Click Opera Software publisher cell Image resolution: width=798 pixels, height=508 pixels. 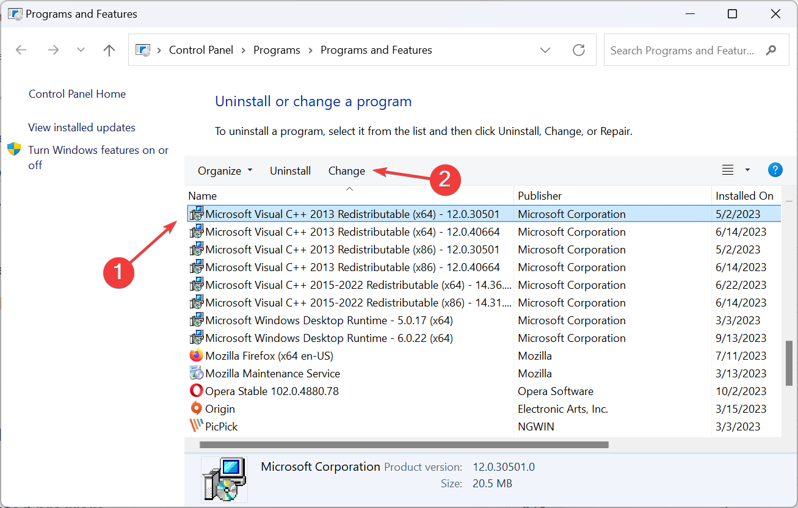coord(556,391)
